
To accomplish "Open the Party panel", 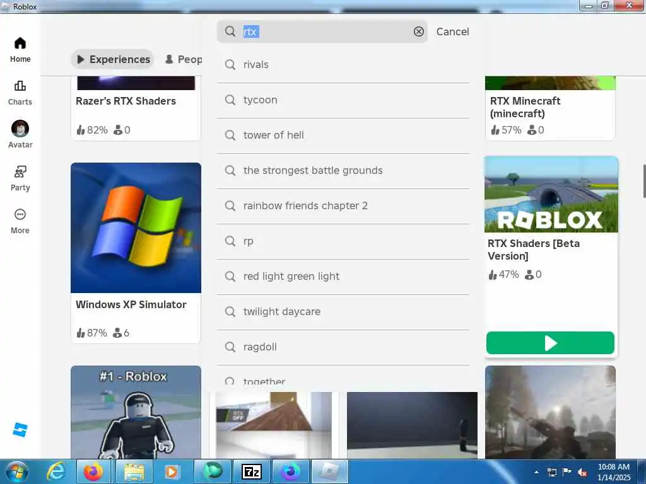I will pyautogui.click(x=20, y=178).
